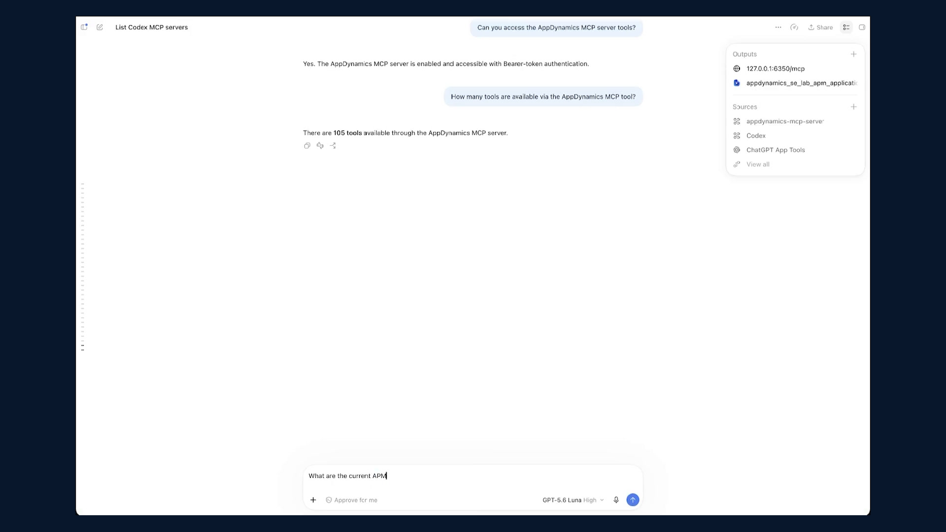This screenshot has width=946, height=532.
Task: Start voice dictation with microphone icon
Action: (x=616, y=500)
